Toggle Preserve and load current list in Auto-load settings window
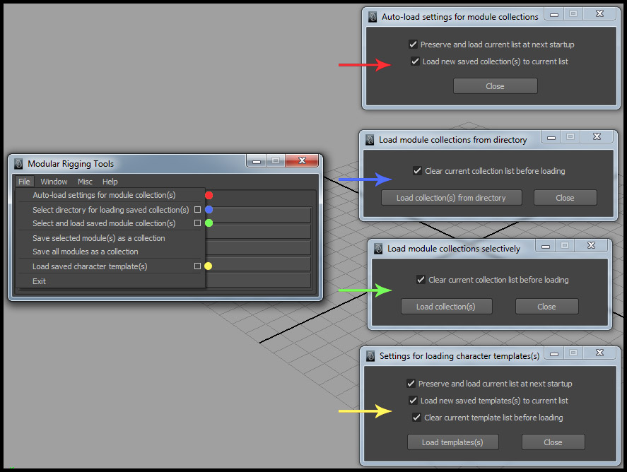The height and width of the screenshot is (472, 627). 413,45
